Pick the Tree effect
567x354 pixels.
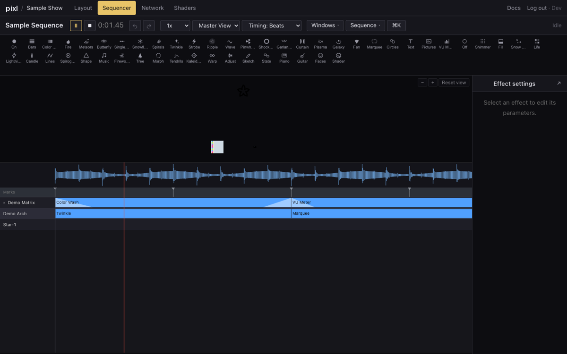pos(140,58)
